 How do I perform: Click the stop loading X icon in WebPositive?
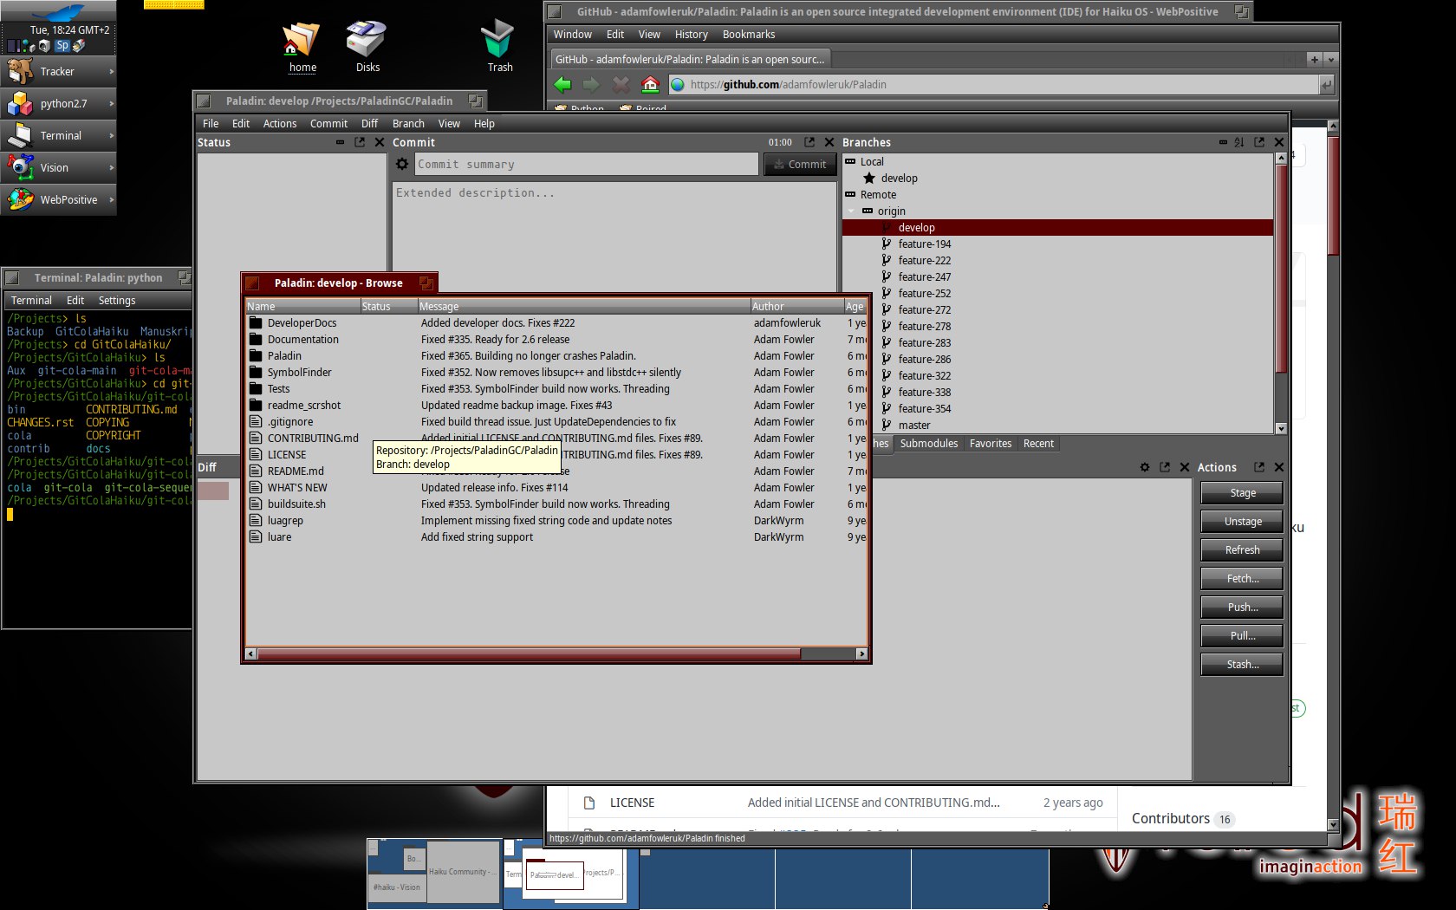pyautogui.click(x=621, y=84)
